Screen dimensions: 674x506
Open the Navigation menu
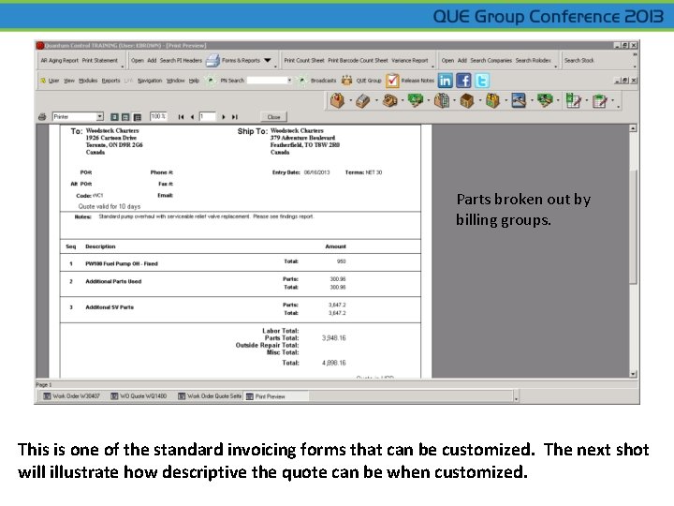(x=150, y=81)
